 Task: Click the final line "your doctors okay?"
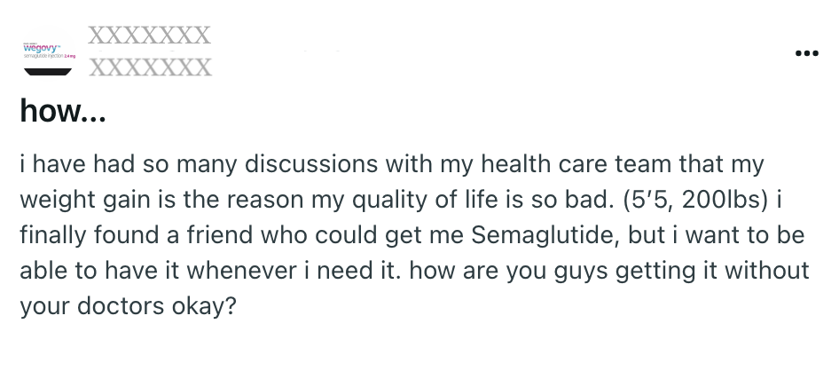128,306
